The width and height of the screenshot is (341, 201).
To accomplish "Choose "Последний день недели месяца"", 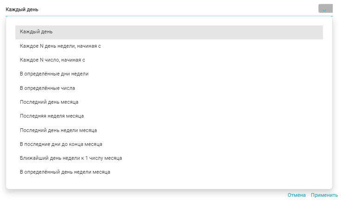I will [x=58, y=130].
